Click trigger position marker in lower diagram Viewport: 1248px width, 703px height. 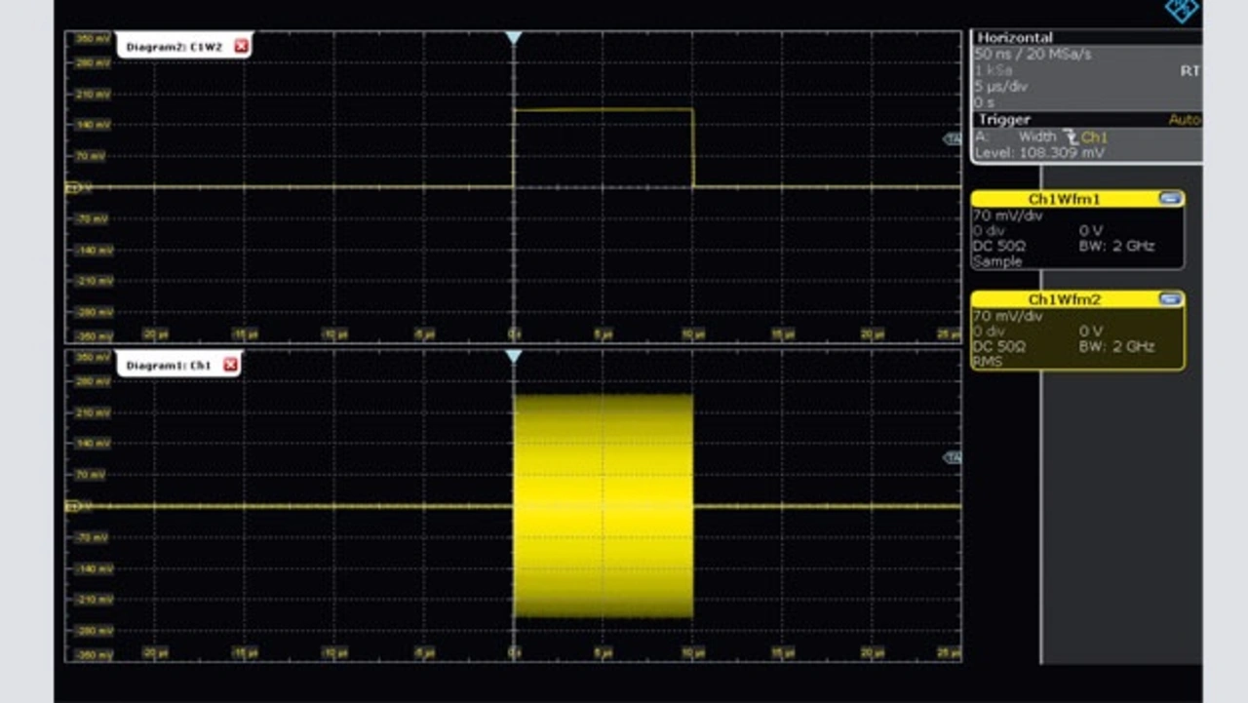coord(514,357)
